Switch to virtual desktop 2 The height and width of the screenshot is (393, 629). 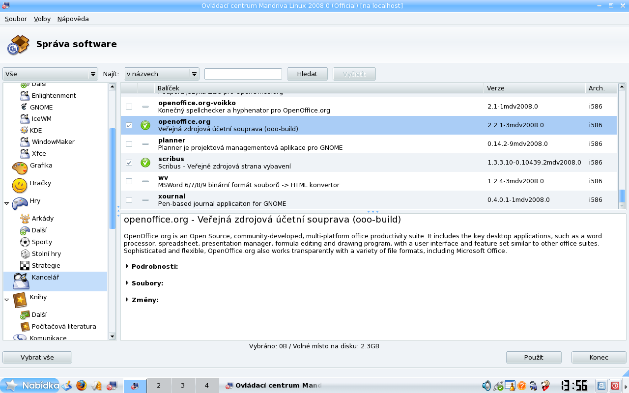(x=159, y=386)
